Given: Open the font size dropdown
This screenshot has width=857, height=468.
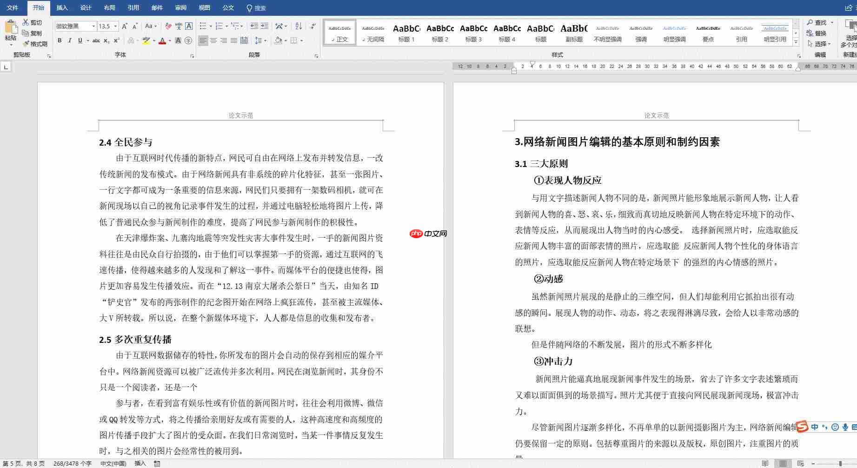Looking at the screenshot, I should 116,27.
